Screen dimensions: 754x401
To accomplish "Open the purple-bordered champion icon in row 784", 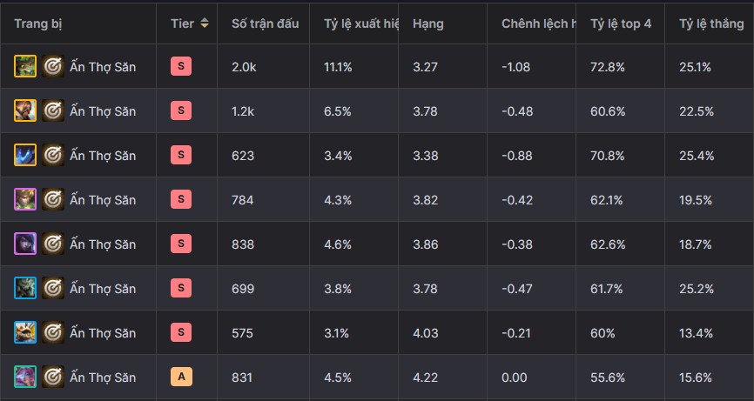I will (x=25, y=199).
